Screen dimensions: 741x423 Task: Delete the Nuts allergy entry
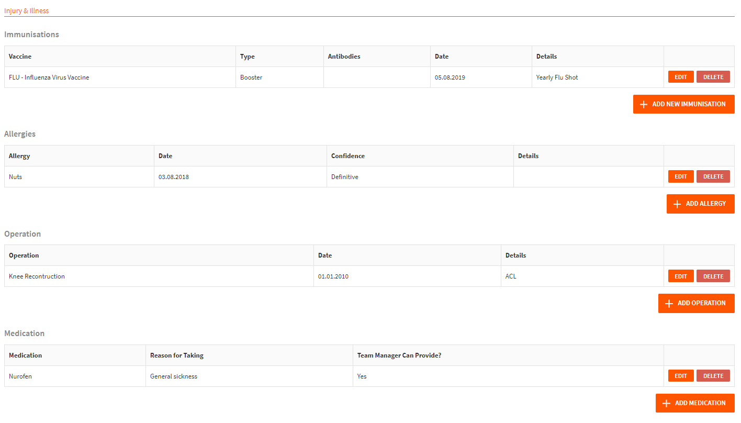tap(713, 176)
